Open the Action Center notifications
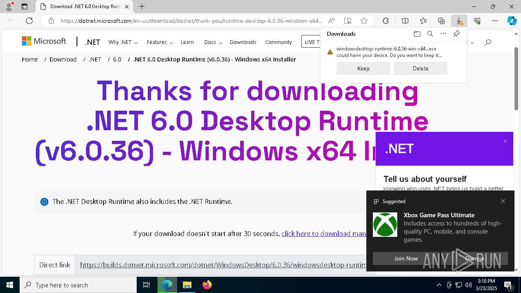 (508, 285)
